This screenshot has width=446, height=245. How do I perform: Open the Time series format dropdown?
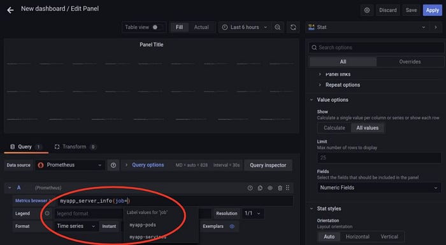[76, 227]
